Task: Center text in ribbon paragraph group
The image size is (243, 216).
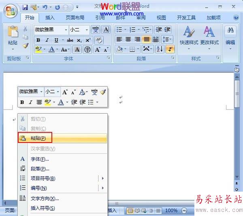Action: point(128,39)
